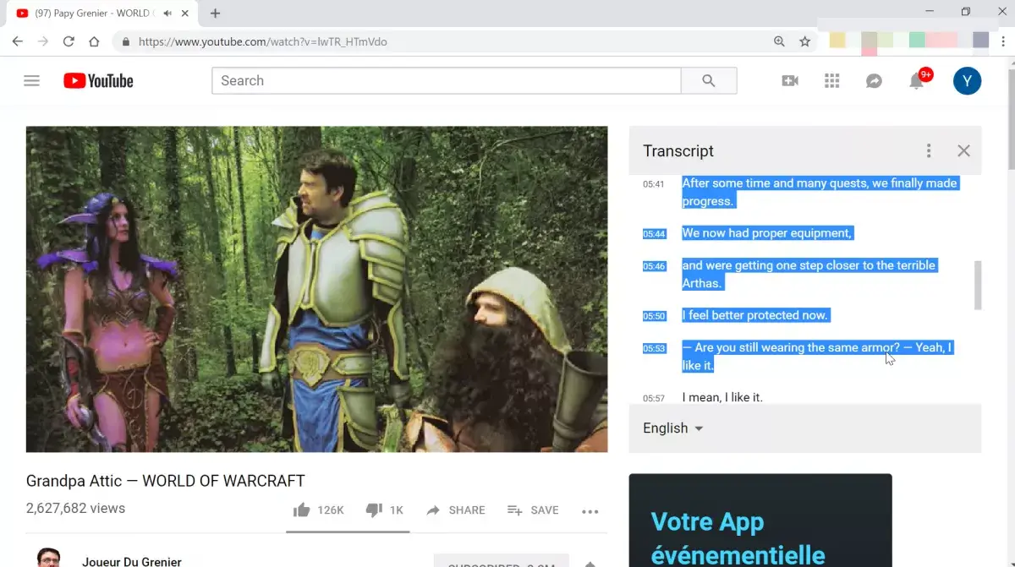Open Chrome's three-dot browser menu
Screen dimensions: 1015x567
pos(1003,41)
